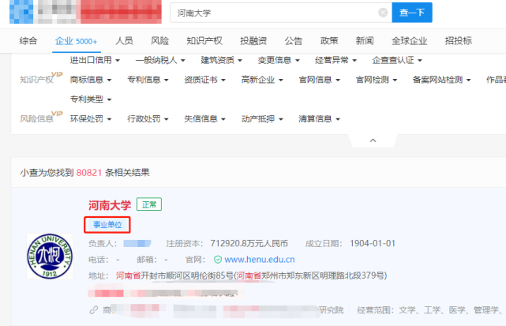Expand the 专利类型 filter dropdown
The height and width of the screenshot is (326, 506).
91,99
